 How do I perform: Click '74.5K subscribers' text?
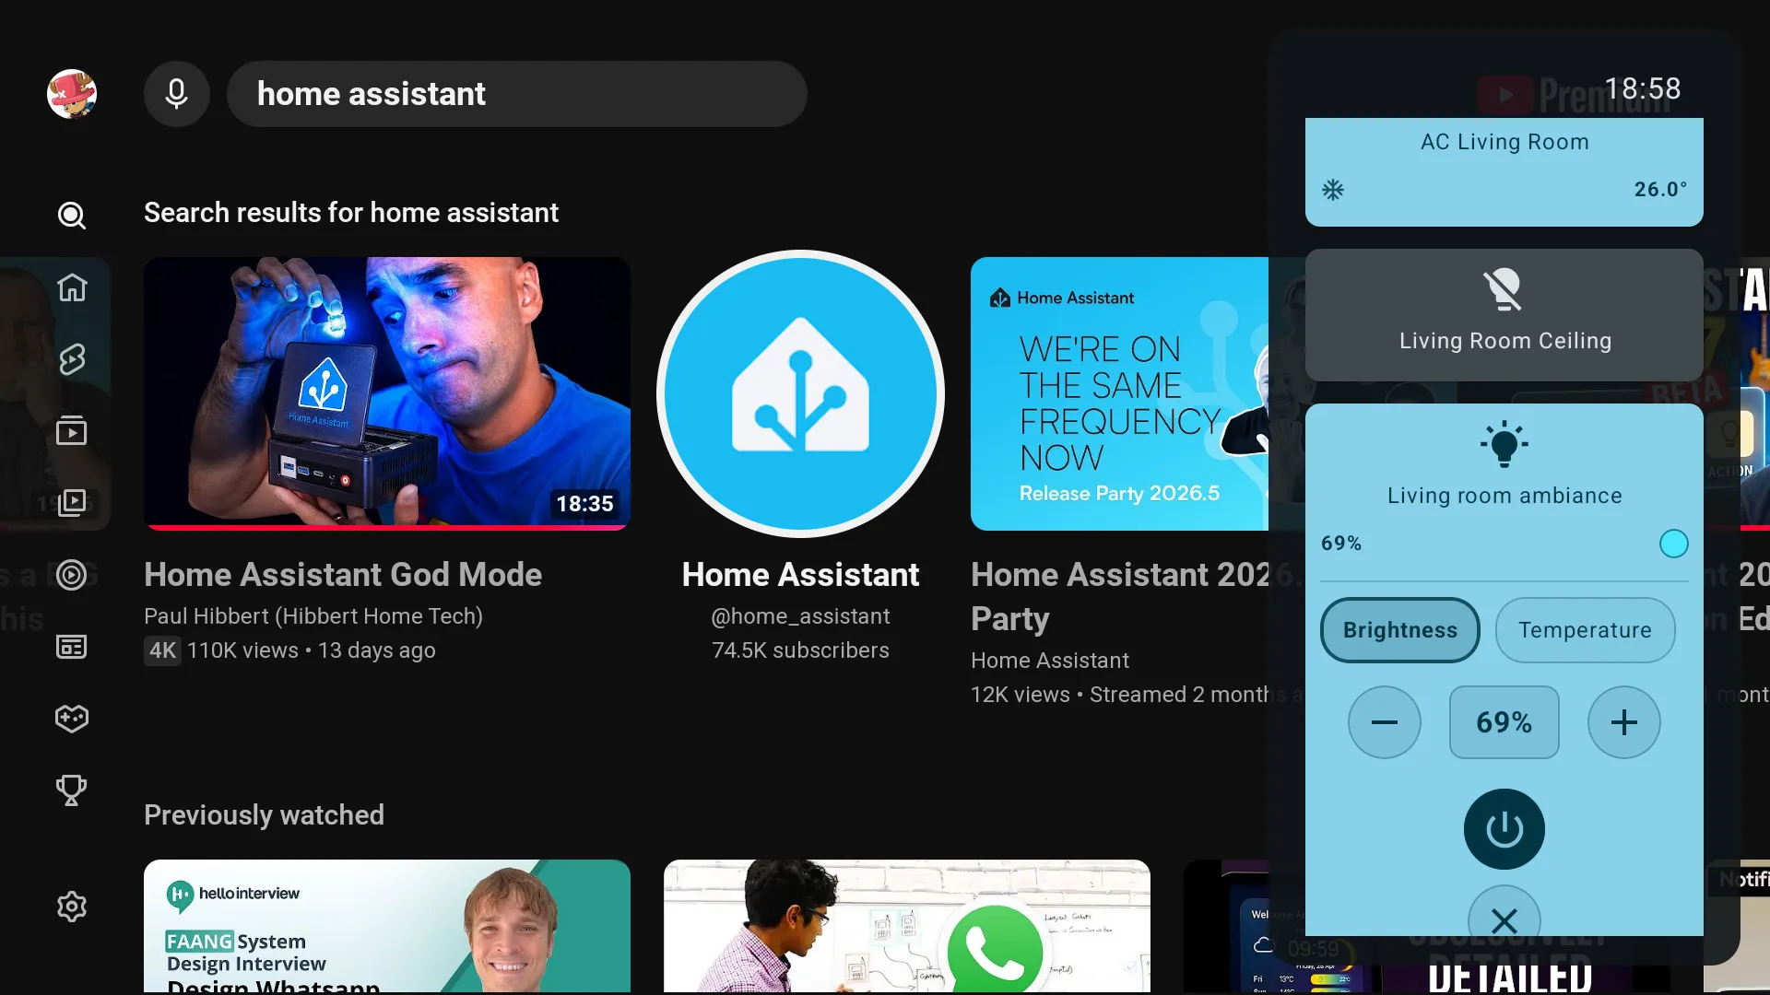(800, 650)
